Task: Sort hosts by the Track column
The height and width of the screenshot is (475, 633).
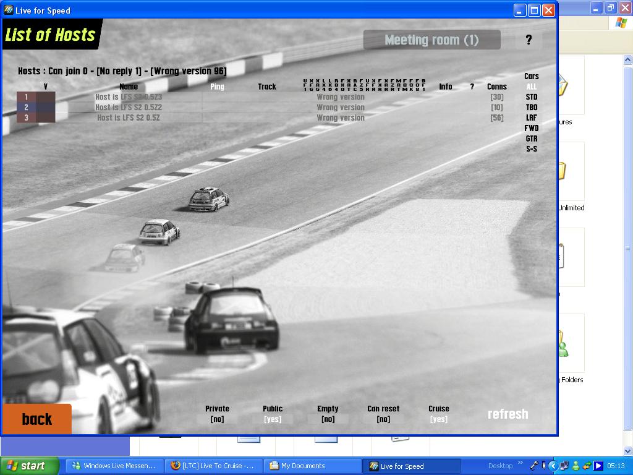Action: tap(267, 87)
